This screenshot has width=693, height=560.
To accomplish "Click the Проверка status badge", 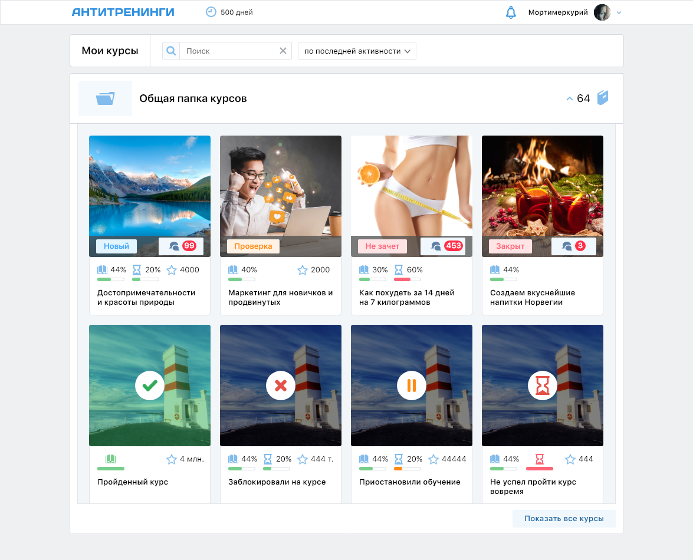I will point(253,246).
